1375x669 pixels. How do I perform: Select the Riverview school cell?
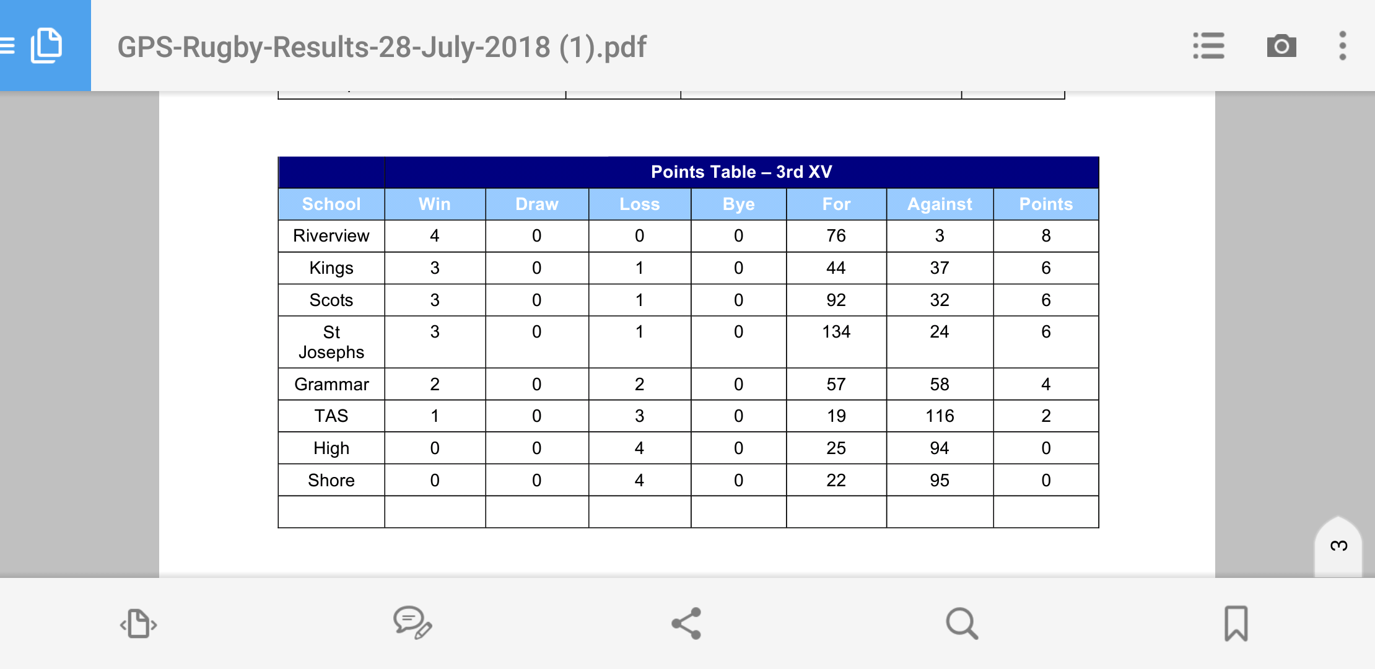(331, 236)
